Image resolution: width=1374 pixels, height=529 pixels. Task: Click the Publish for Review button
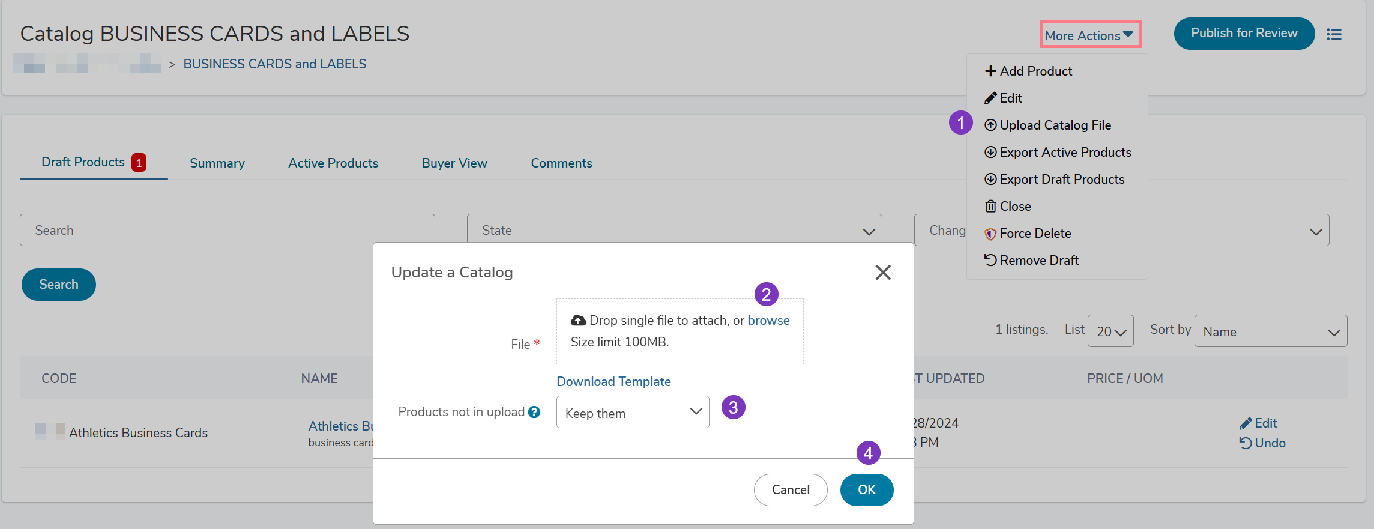pos(1244,34)
